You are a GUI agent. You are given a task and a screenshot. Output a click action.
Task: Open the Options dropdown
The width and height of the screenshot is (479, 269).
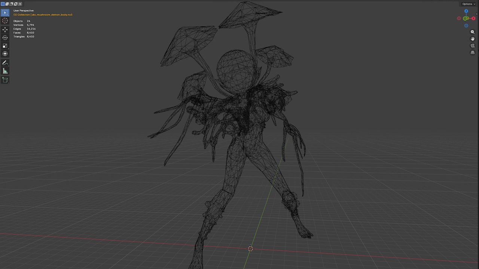469,4
